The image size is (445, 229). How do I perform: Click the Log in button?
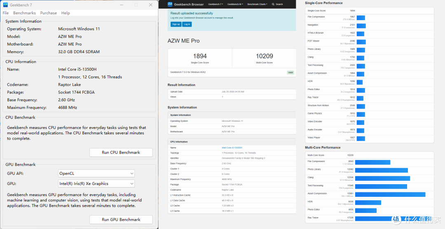[187, 24]
